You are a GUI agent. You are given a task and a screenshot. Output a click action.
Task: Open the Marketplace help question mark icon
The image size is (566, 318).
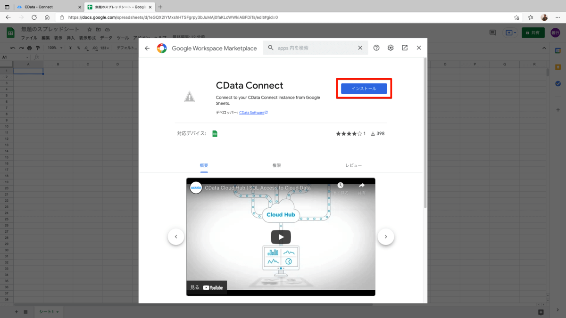click(376, 48)
